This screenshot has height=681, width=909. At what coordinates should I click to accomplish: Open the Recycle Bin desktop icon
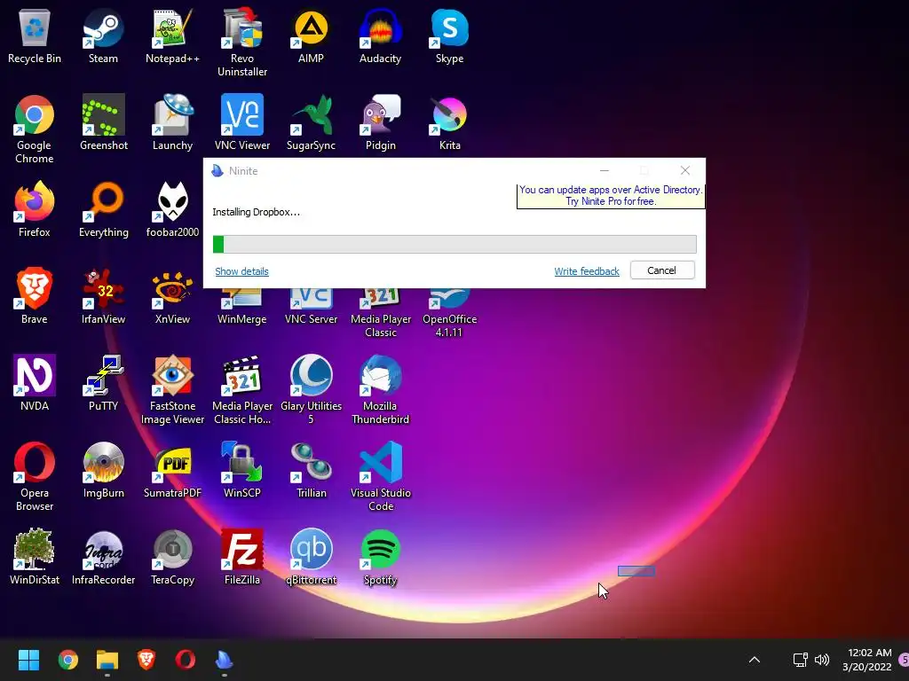pyautogui.click(x=35, y=35)
